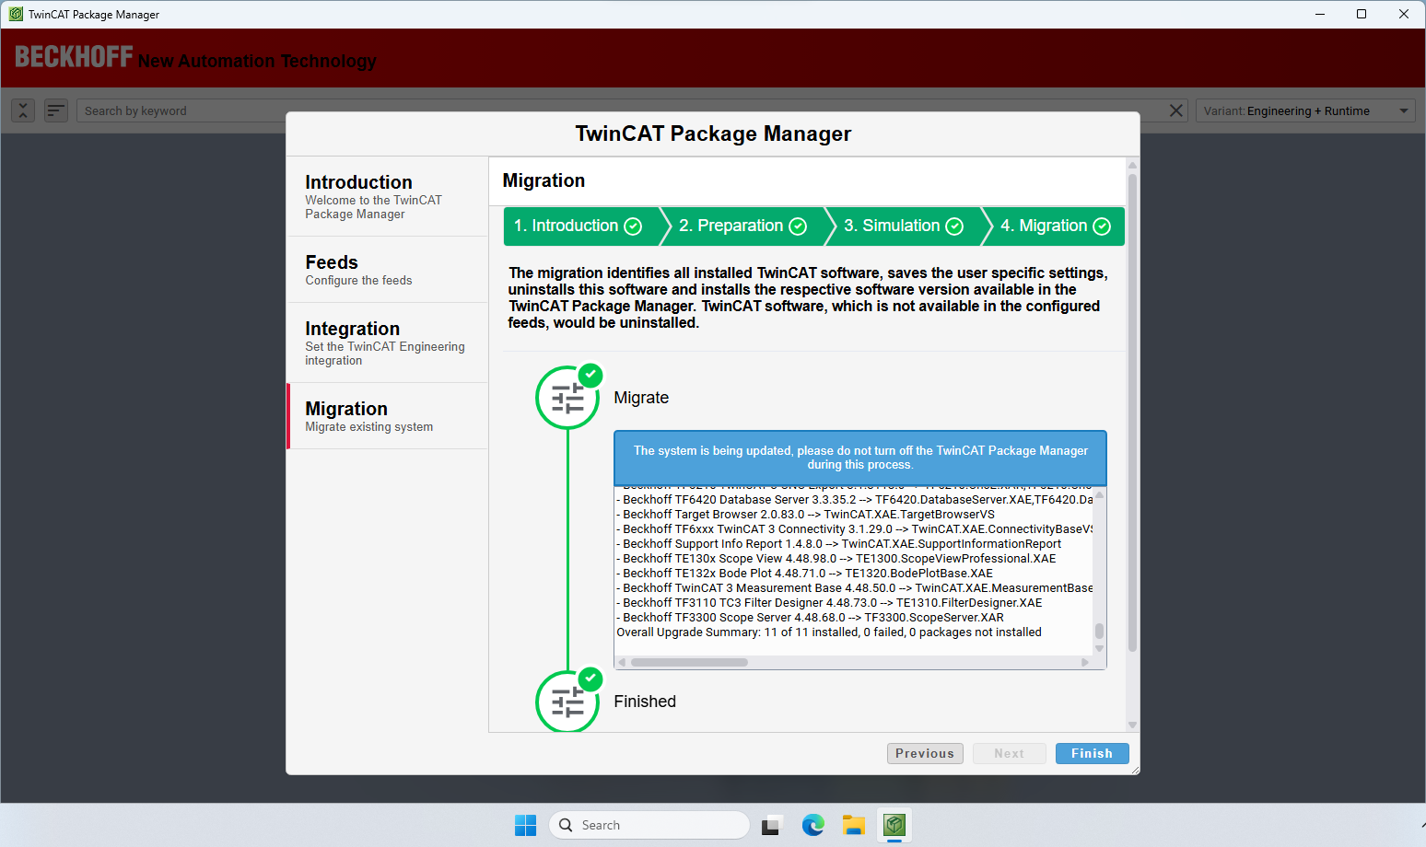Click the Beckhoff Target Browser log line

(x=806, y=515)
